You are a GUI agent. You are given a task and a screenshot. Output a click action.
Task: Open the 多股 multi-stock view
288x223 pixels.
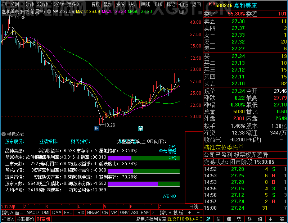click(x=120, y=4)
